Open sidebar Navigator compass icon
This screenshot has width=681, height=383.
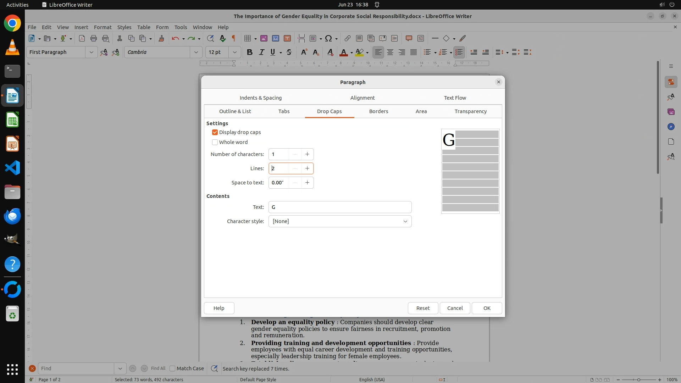pyautogui.click(x=671, y=127)
